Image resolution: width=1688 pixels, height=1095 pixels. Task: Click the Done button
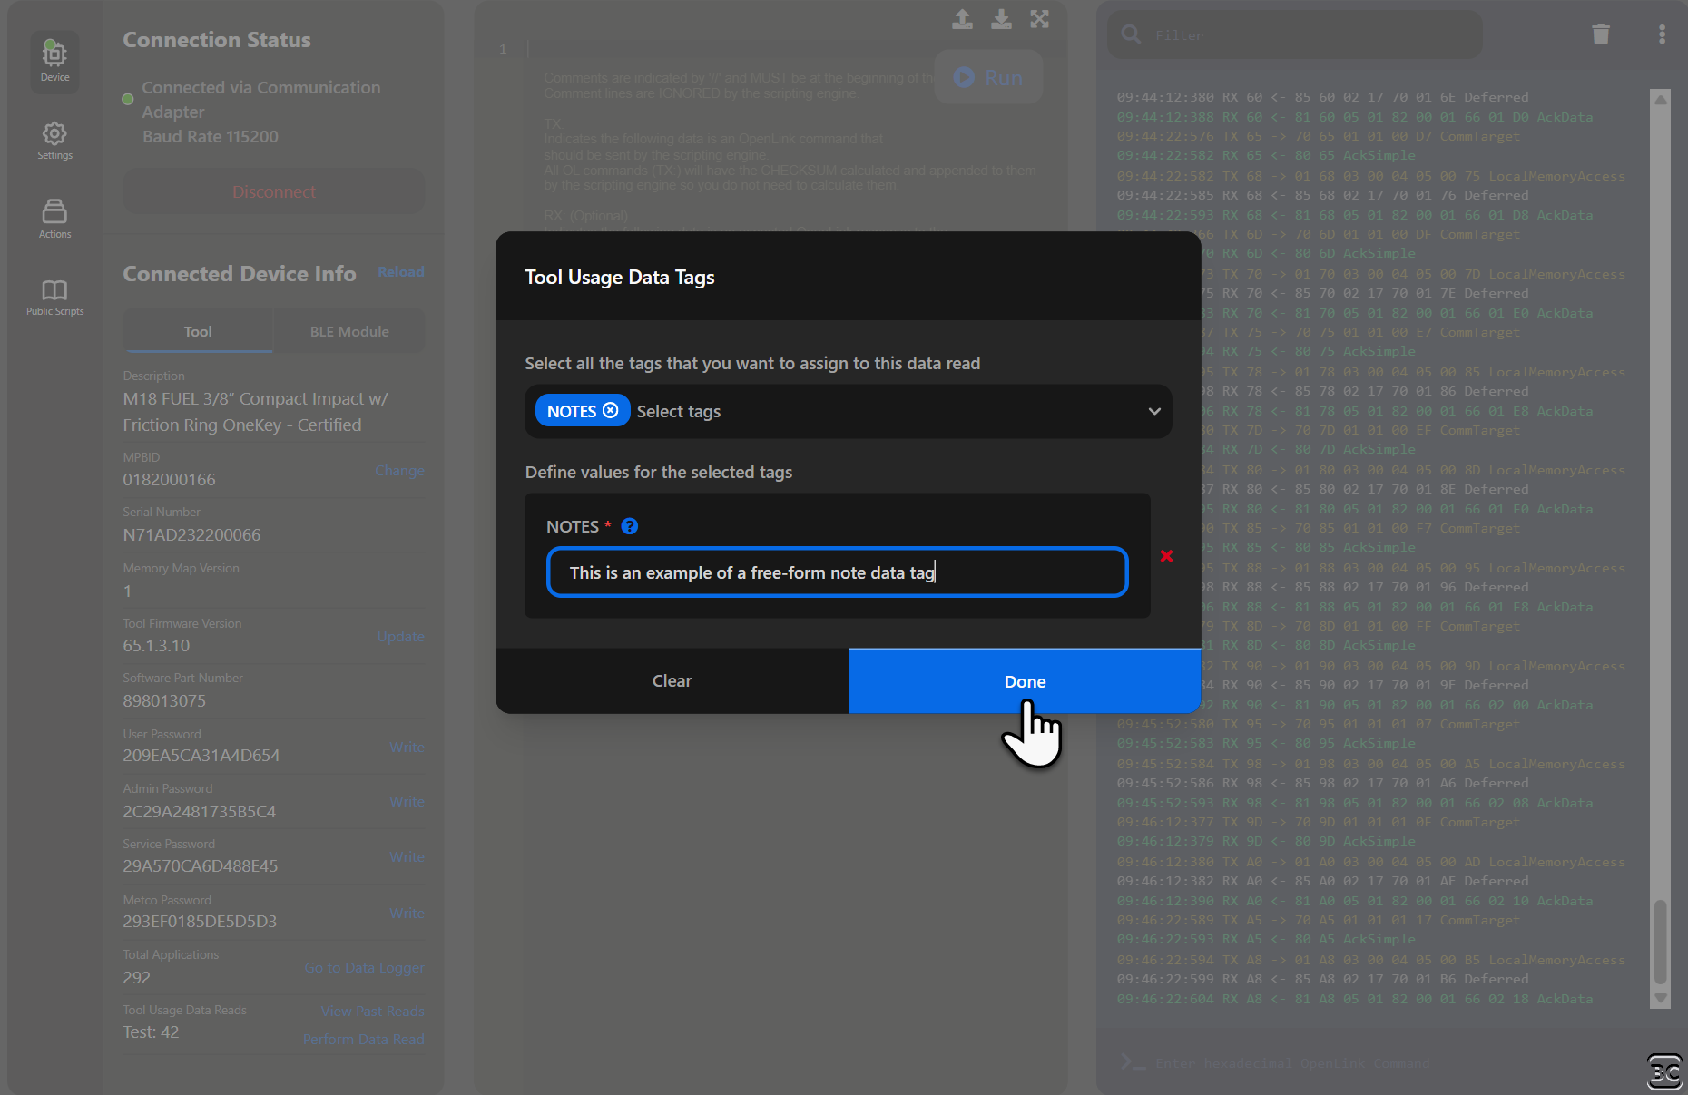[1025, 681]
